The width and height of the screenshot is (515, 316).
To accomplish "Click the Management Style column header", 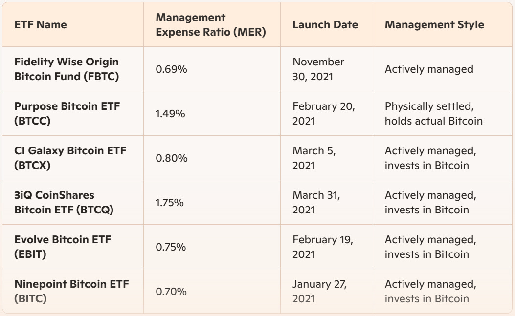I will click(434, 24).
